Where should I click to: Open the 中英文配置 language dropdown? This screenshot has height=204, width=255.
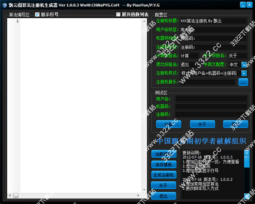point(244,65)
